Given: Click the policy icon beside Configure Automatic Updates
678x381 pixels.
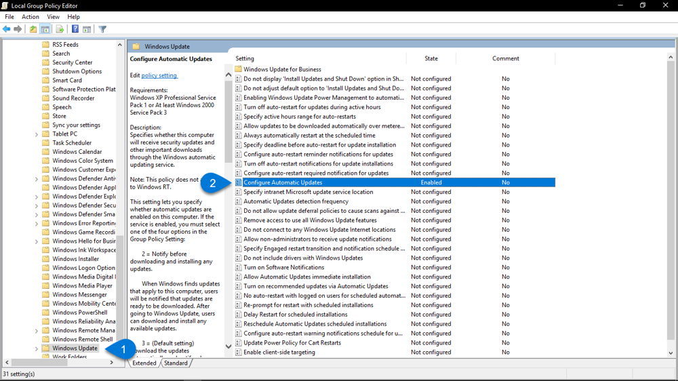Looking at the screenshot, I should pos(238,182).
